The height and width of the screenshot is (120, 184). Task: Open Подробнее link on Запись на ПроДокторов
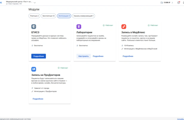tap(38, 99)
